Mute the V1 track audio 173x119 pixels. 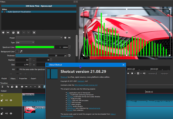(7, 113)
